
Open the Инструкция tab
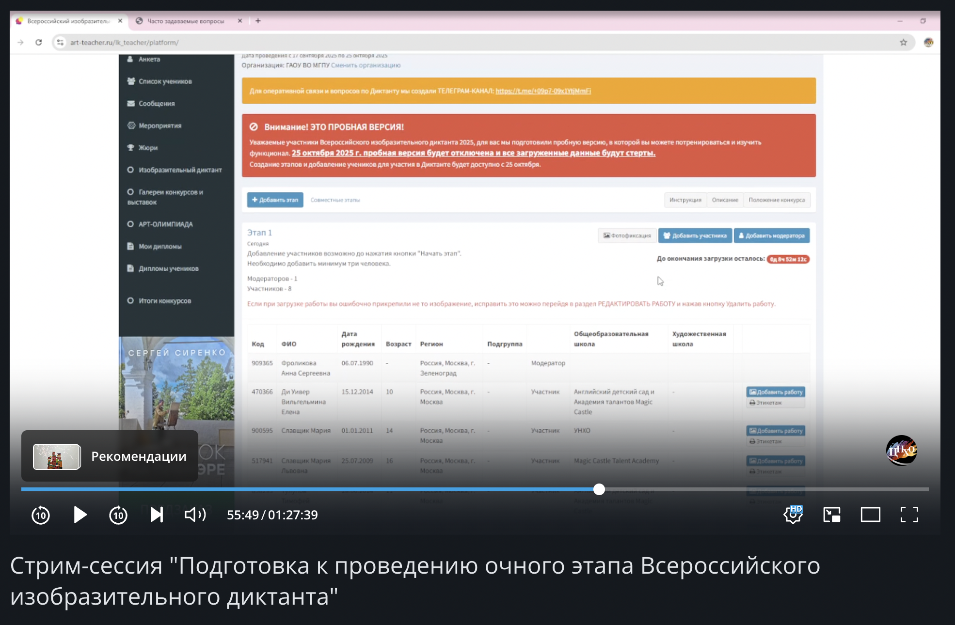click(685, 200)
